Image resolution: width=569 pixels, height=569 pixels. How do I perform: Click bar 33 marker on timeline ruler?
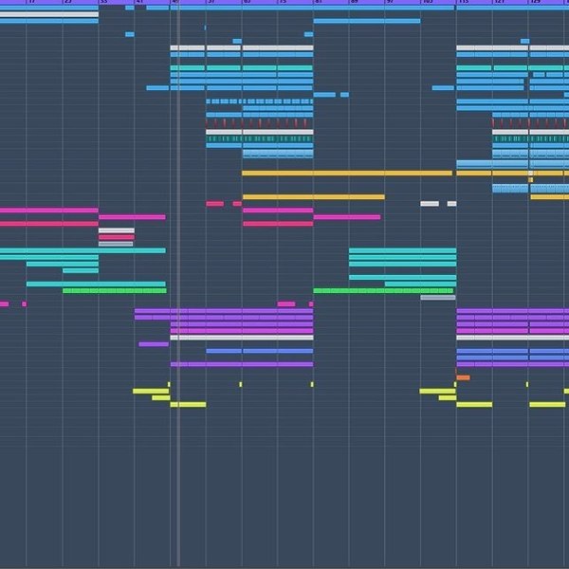[x=103, y=2]
